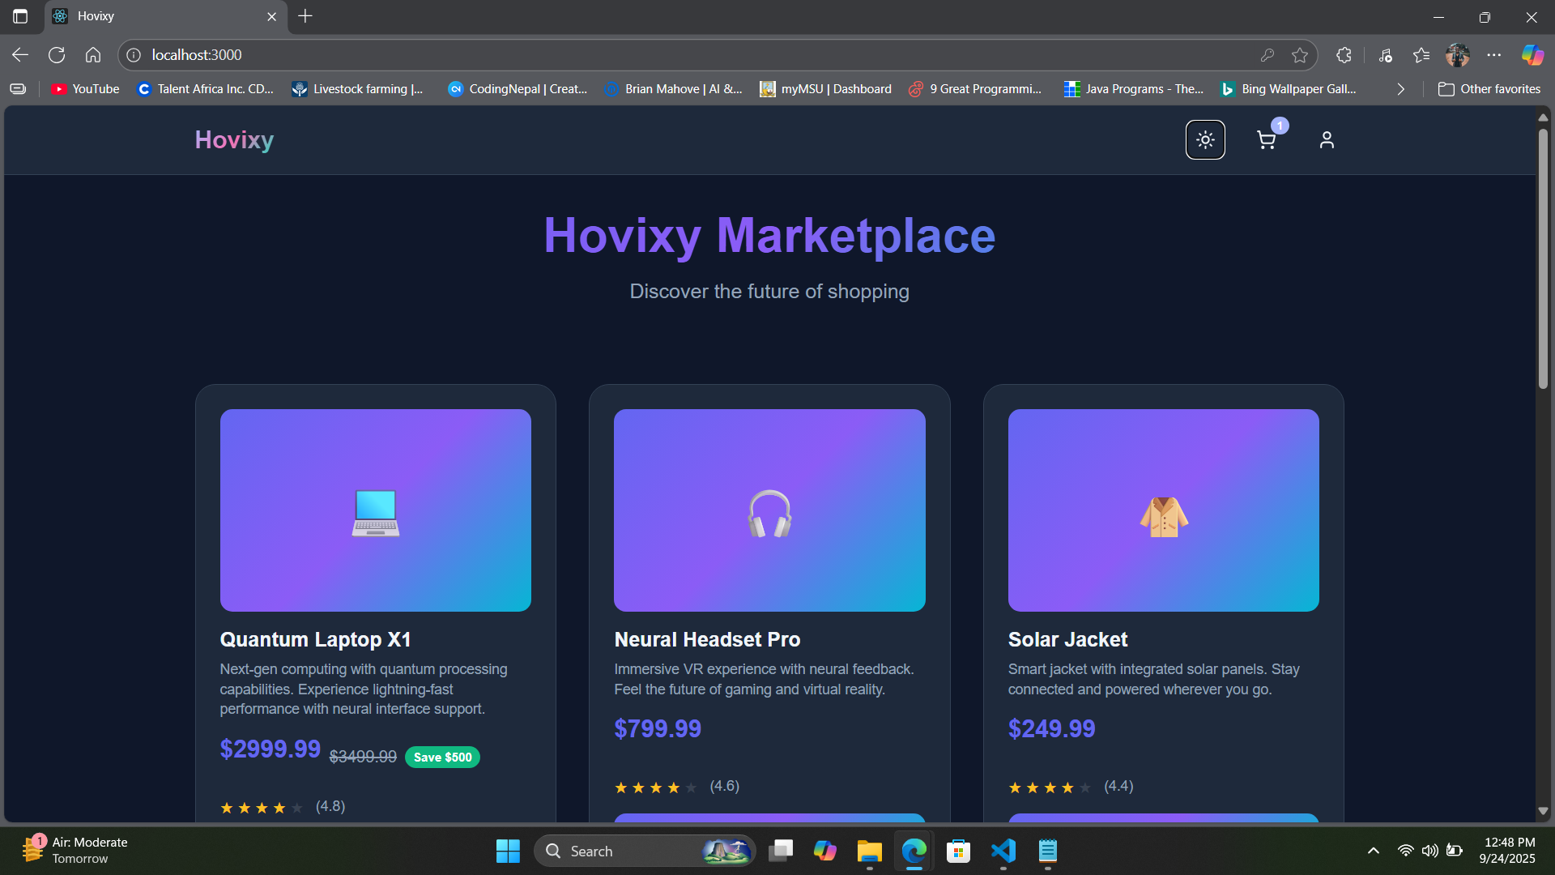Open Java Programs bookmark
The image size is (1555, 875).
[x=1134, y=89]
